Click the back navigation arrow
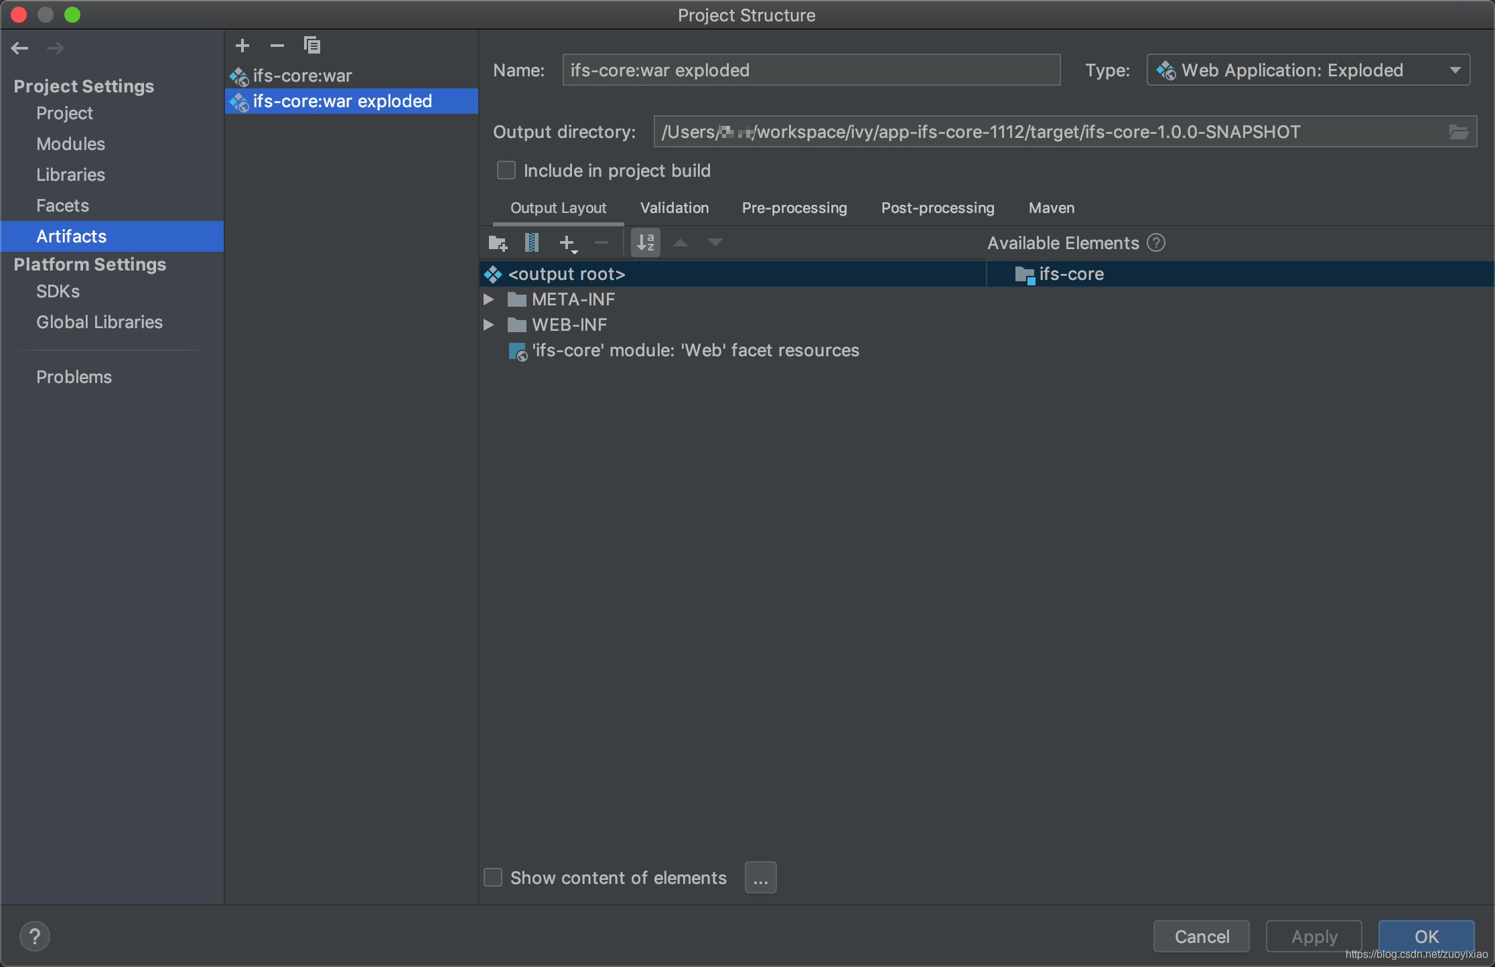The height and width of the screenshot is (967, 1495). (x=20, y=48)
